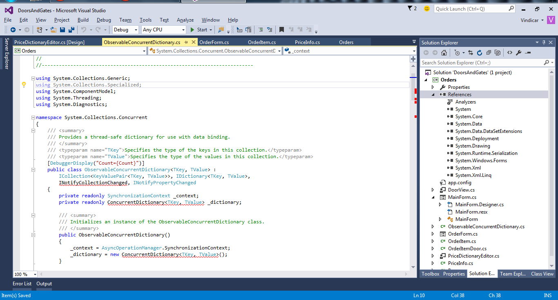Image resolution: width=558 pixels, height=300 pixels.
Task: Click the View Code icon in Solution Explorer
Action: 510,53
